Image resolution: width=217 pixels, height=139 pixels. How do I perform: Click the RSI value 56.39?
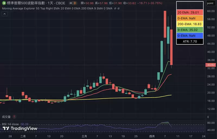24,124
